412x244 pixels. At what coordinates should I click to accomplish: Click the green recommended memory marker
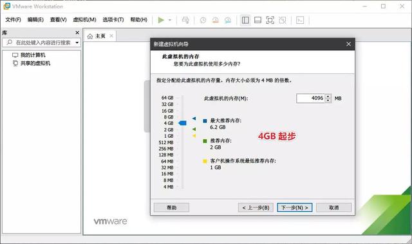click(194, 129)
